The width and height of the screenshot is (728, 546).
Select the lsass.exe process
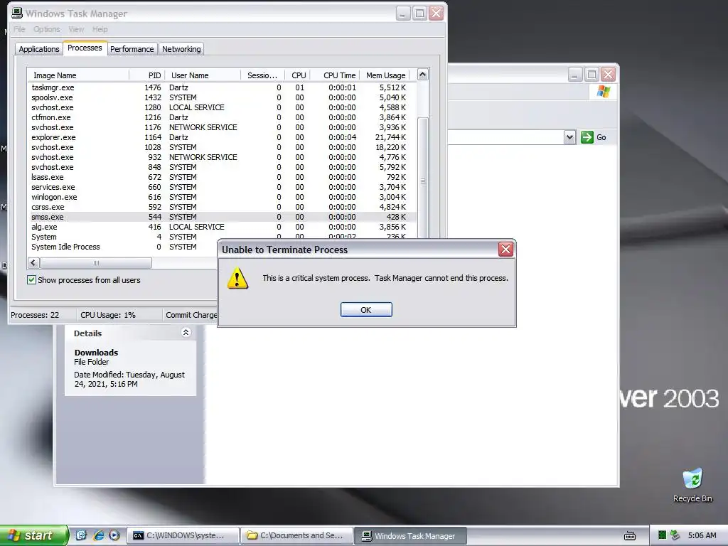click(221, 177)
